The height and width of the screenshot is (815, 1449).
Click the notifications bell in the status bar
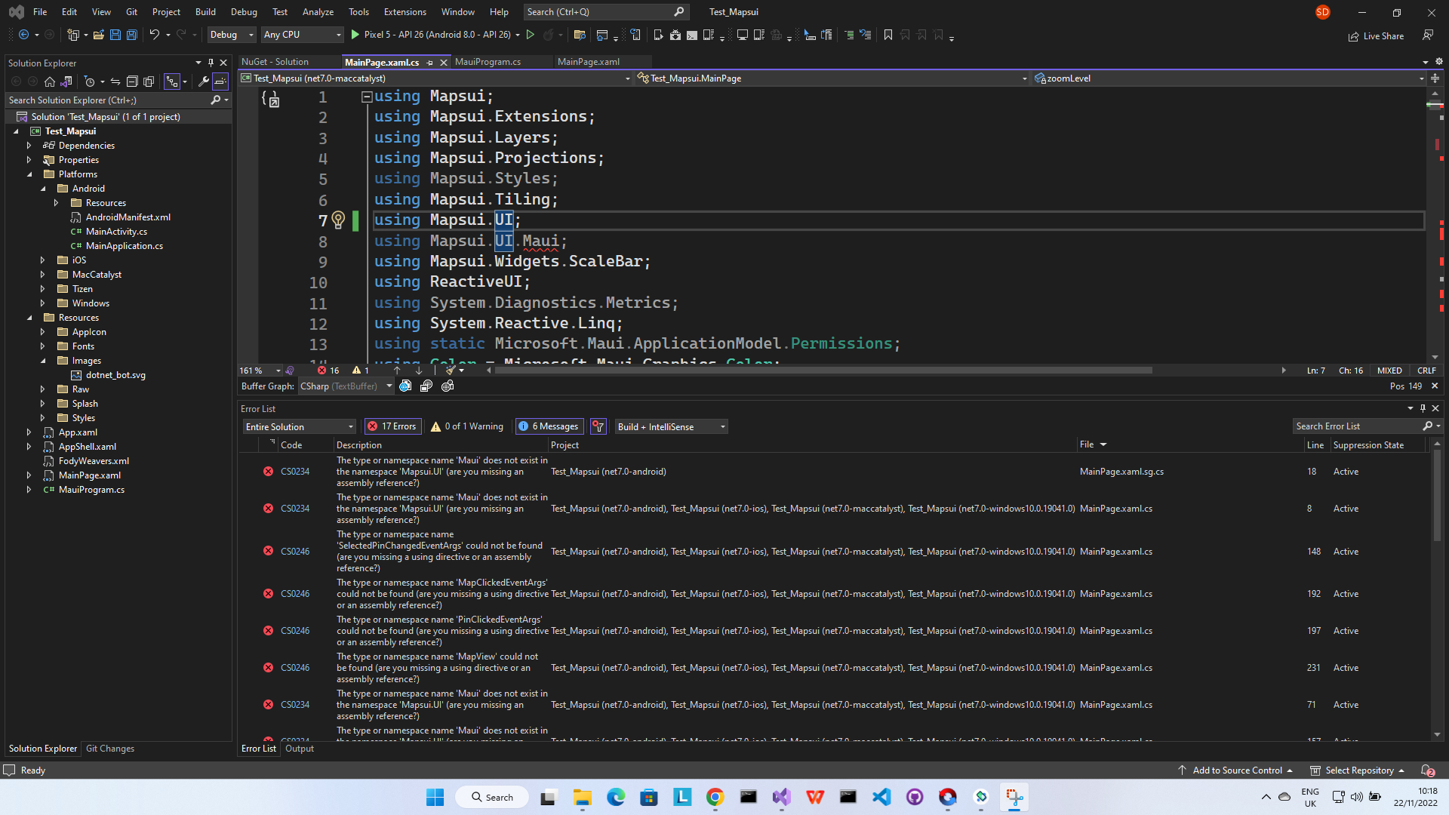pyautogui.click(x=1427, y=770)
